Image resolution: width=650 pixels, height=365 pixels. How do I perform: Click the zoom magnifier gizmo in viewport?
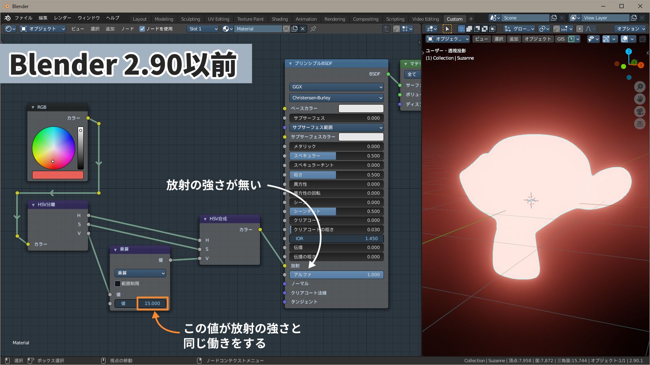pos(640,87)
